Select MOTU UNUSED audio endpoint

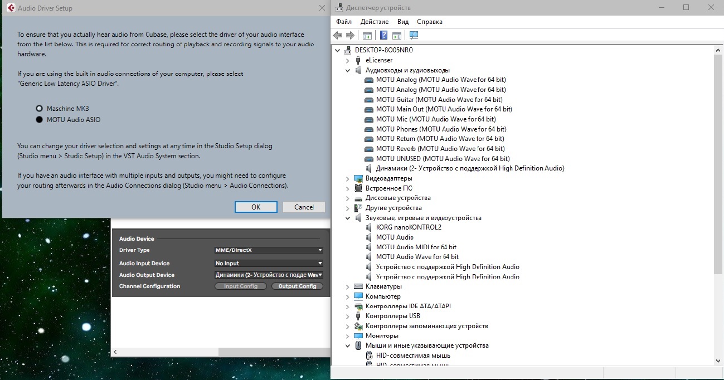443,159
